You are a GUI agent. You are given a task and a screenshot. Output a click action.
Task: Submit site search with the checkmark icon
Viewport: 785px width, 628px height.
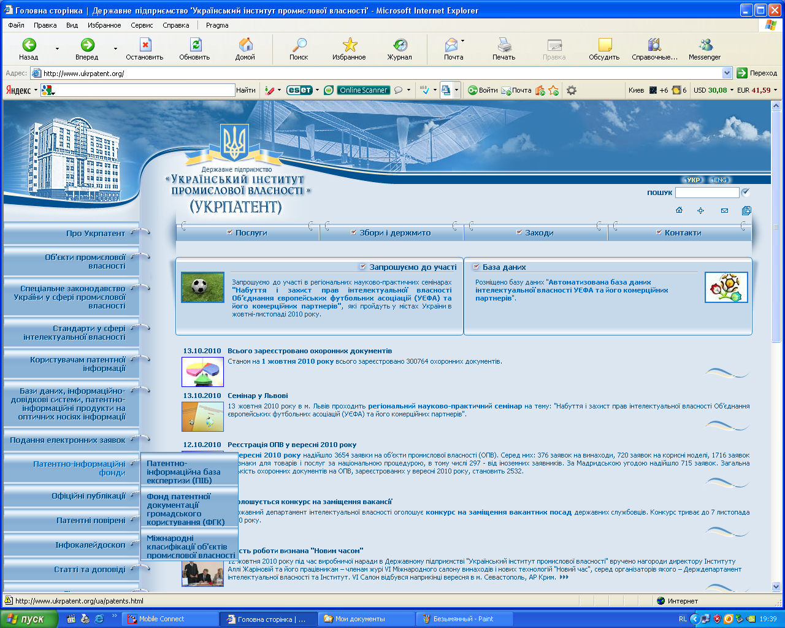click(746, 192)
